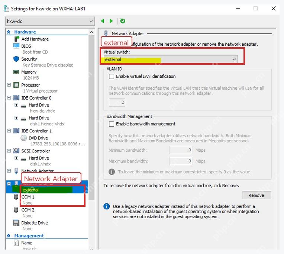The width and height of the screenshot is (284, 254).
Task: Expand the Processor tree node
Action: [x=9, y=85]
